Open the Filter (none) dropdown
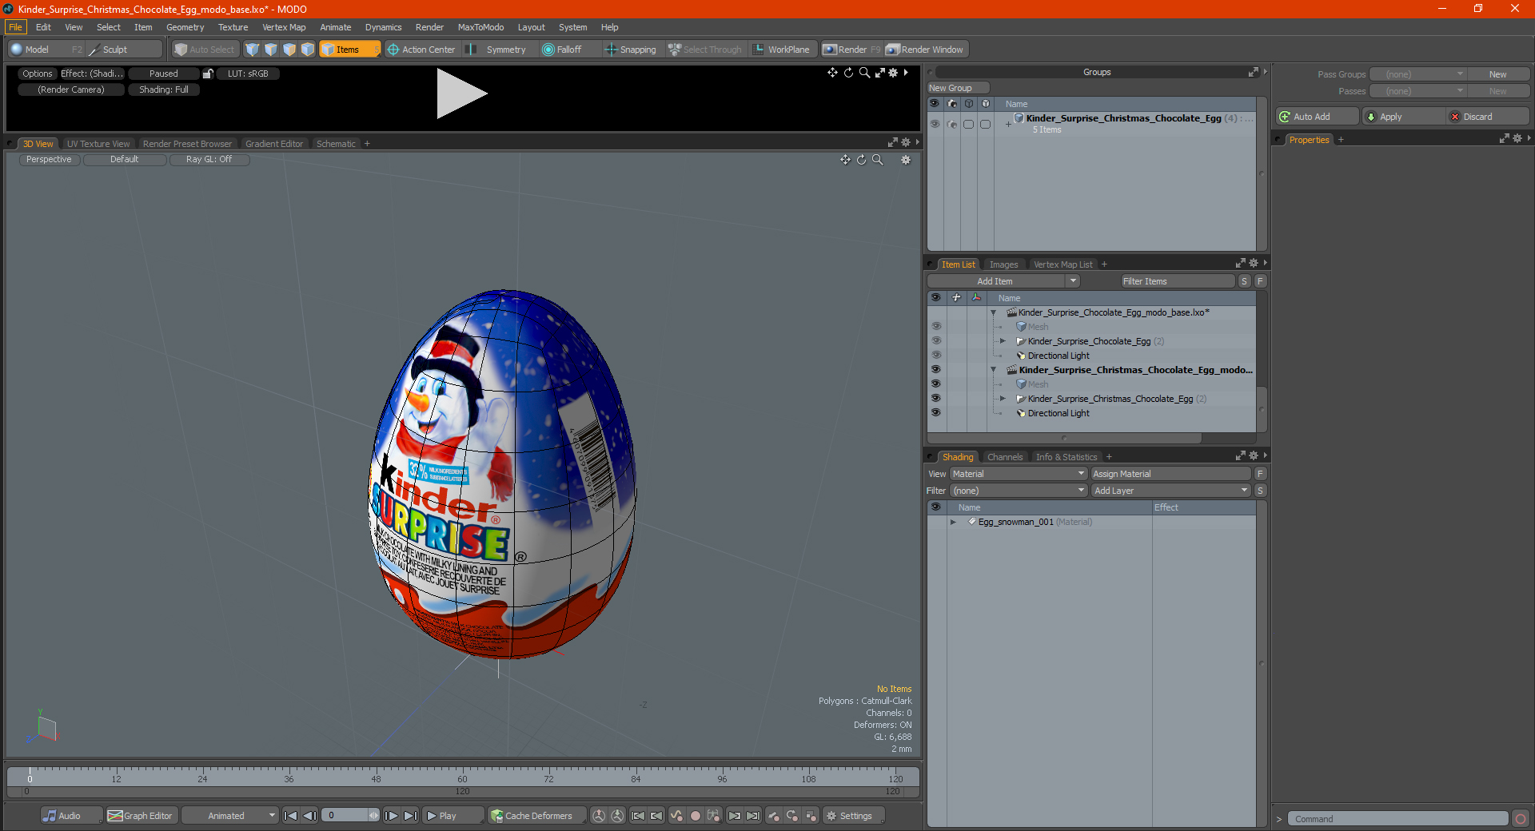This screenshot has width=1535, height=831. point(1019,491)
